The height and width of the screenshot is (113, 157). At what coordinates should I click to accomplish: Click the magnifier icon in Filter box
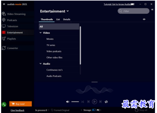tap(121, 11)
